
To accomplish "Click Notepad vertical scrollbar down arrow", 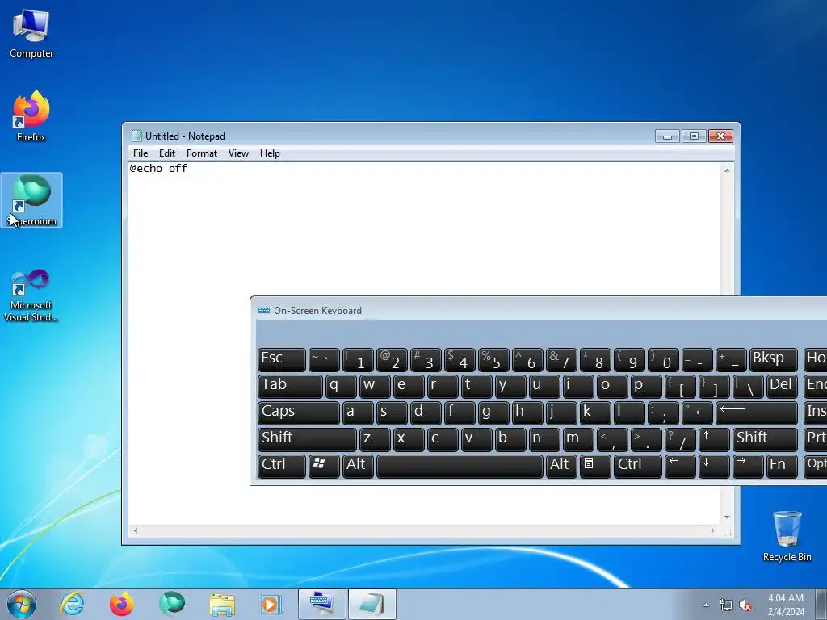I will coord(727,517).
